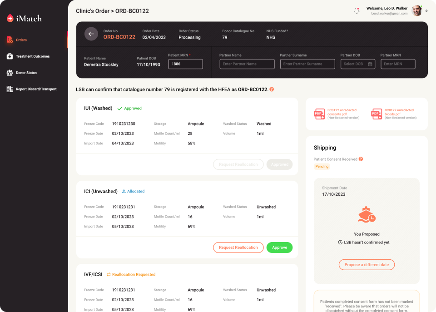
Task: Click the help icon after HFEA statement
Action: (x=272, y=89)
